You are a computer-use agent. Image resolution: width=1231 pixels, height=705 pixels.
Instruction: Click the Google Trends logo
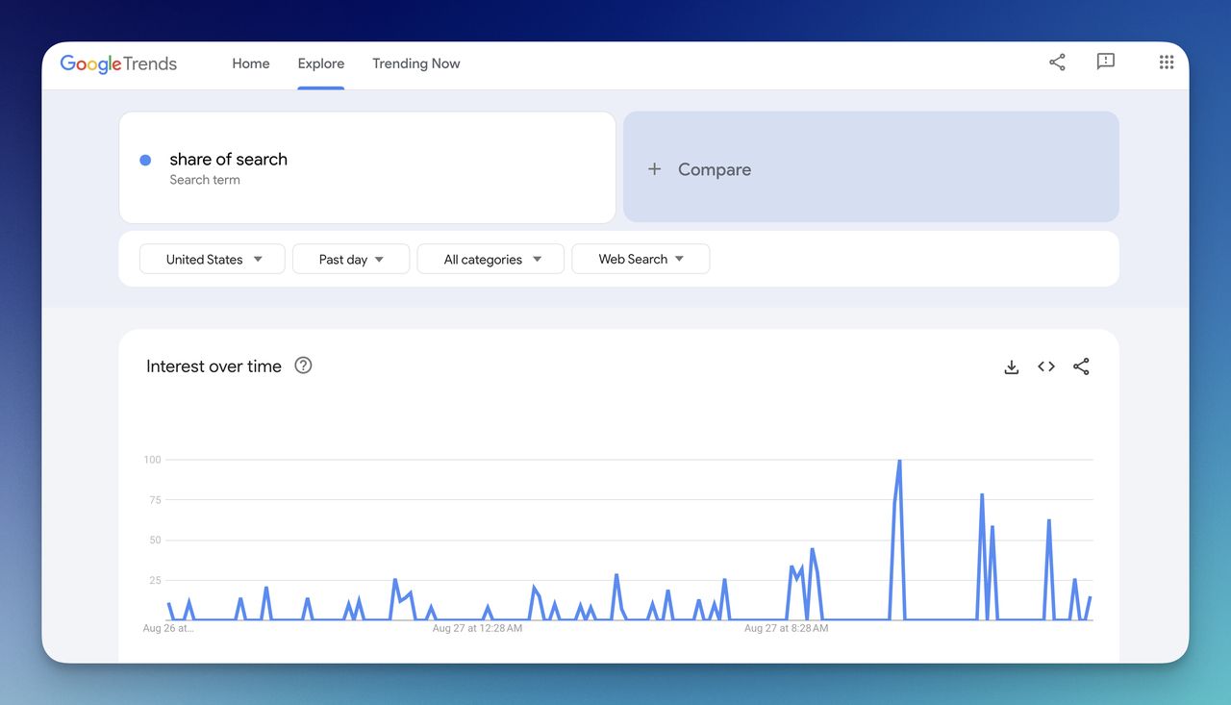point(118,63)
